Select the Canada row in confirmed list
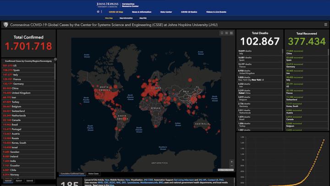Image resolution: width=330 pixels, height=186 pixels. pyautogui.click(x=28, y=120)
